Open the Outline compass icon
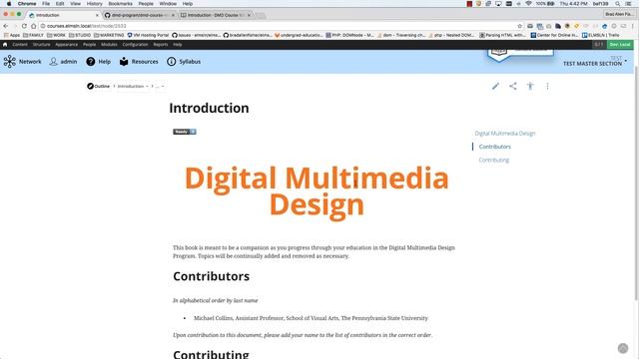The height and width of the screenshot is (359, 639). click(x=90, y=86)
